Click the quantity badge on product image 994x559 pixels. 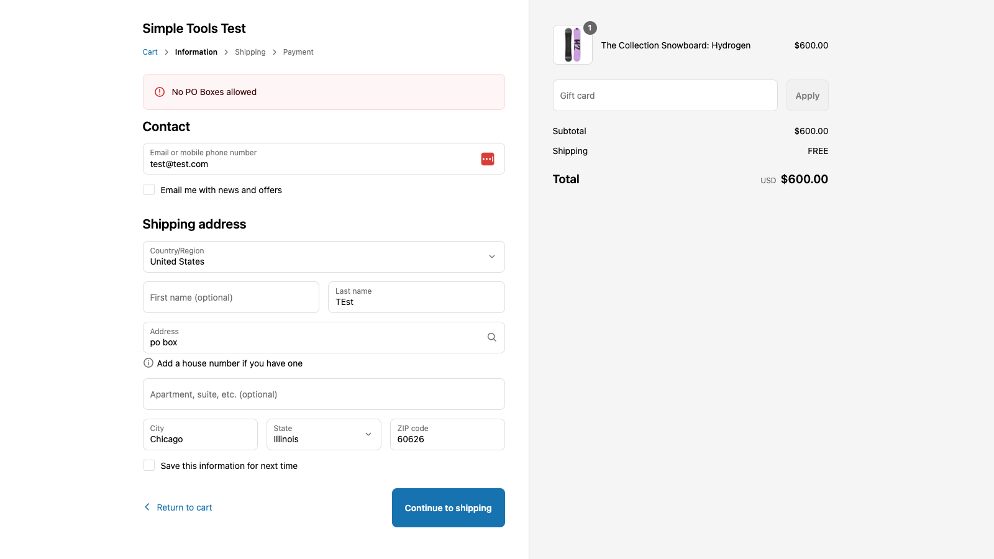pos(590,28)
